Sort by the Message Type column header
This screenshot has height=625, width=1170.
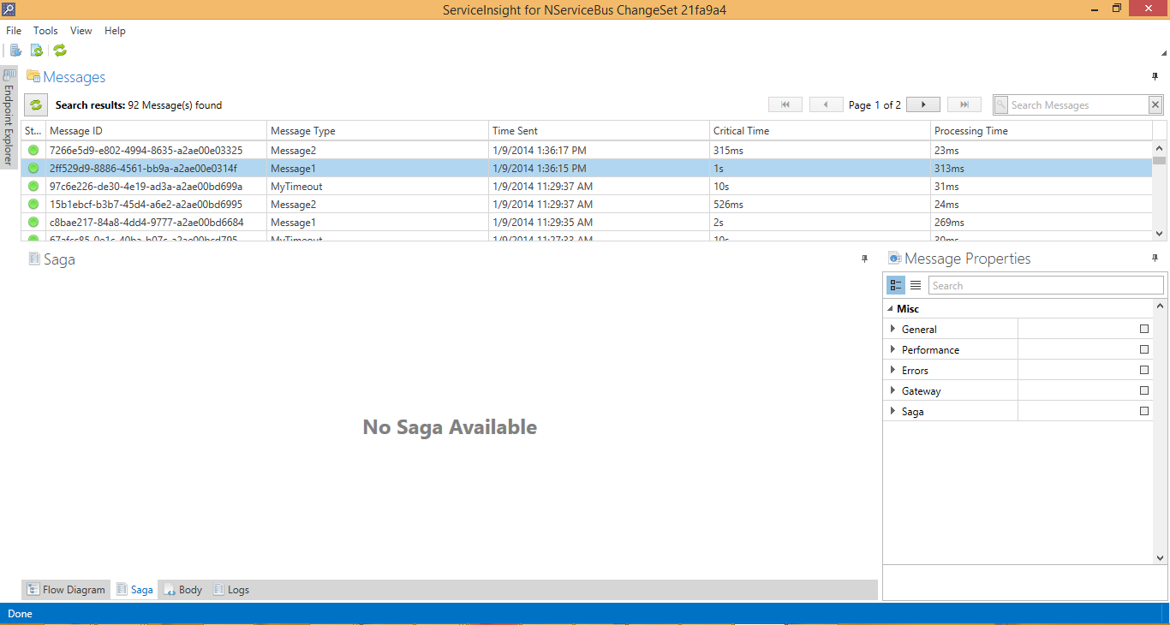point(378,131)
